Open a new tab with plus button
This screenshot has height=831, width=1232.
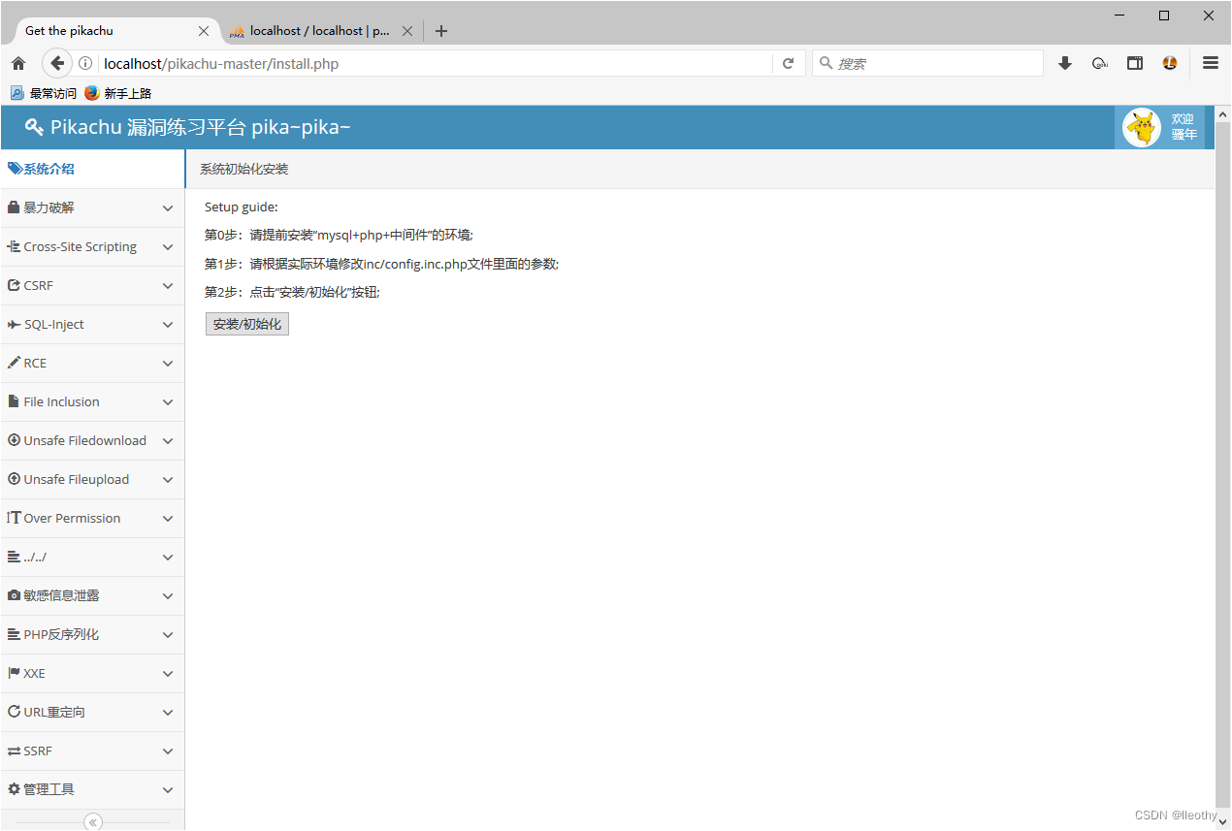441,31
